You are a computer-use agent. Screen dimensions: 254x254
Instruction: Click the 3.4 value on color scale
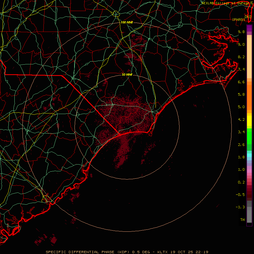coord(241,132)
